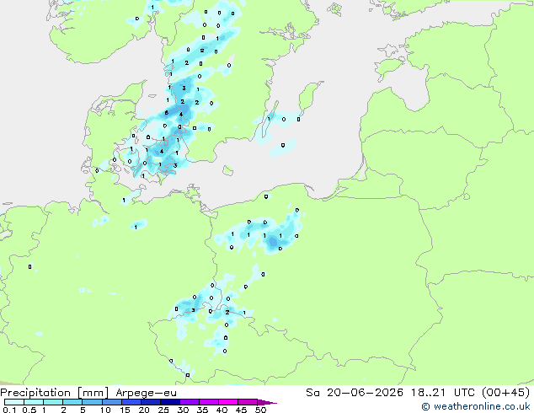Pick the legend swatch between 15 and 20

click(x=131, y=402)
